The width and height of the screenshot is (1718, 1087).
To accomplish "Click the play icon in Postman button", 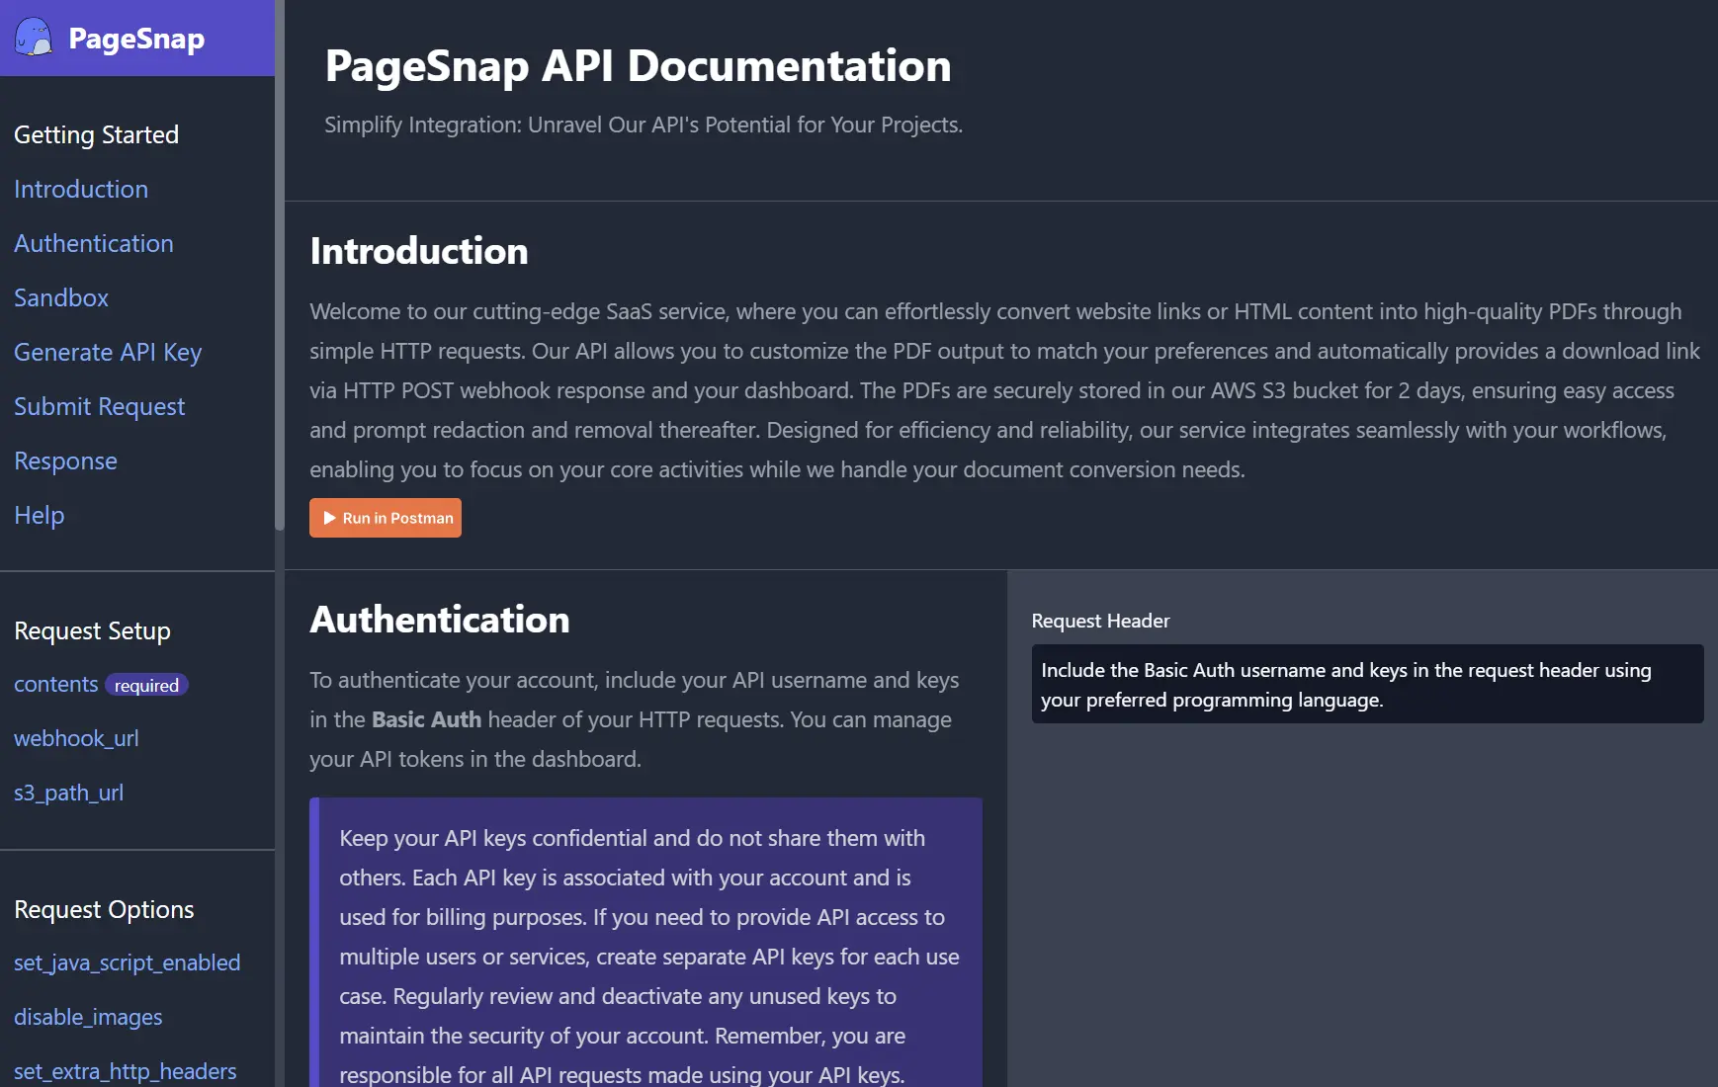I will [330, 518].
